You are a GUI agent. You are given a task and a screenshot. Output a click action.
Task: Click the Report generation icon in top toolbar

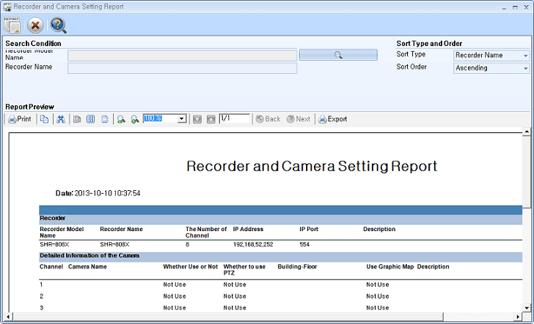click(x=12, y=25)
